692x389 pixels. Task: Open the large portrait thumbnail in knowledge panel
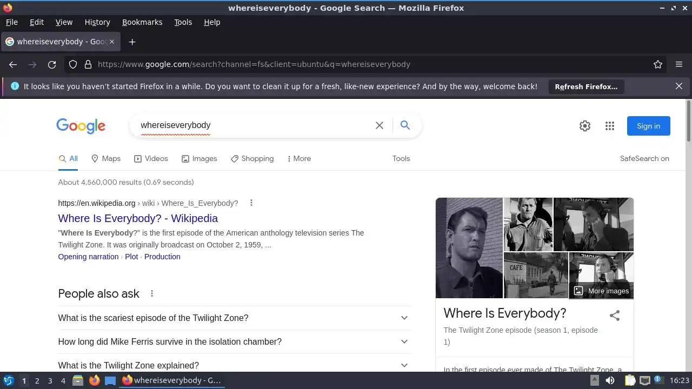pos(469,248)
